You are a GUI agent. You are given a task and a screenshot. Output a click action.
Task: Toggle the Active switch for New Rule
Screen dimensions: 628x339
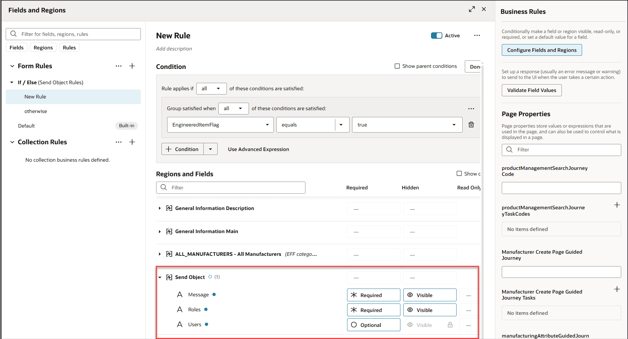[436, 36]
